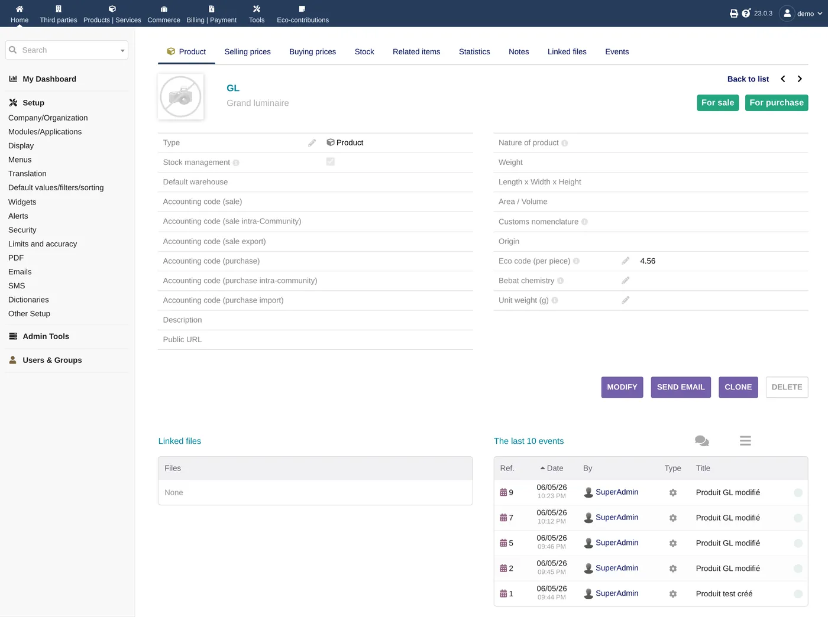Edit the Eco code pencil icon
828x617 pixels.
(626, 261)
